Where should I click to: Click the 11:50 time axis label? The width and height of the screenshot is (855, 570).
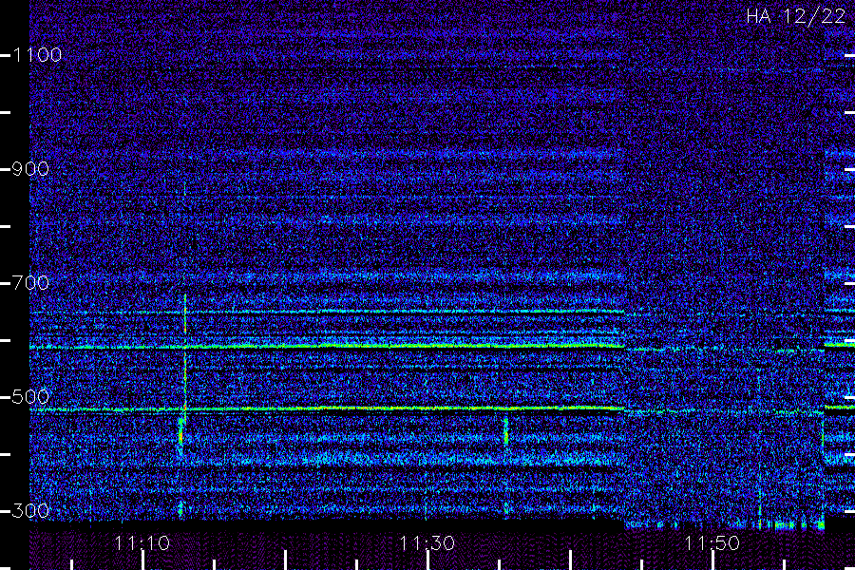click(x=712, y=543)
